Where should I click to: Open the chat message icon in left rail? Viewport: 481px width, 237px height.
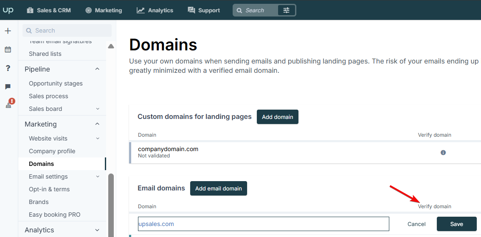pos(8,87)
